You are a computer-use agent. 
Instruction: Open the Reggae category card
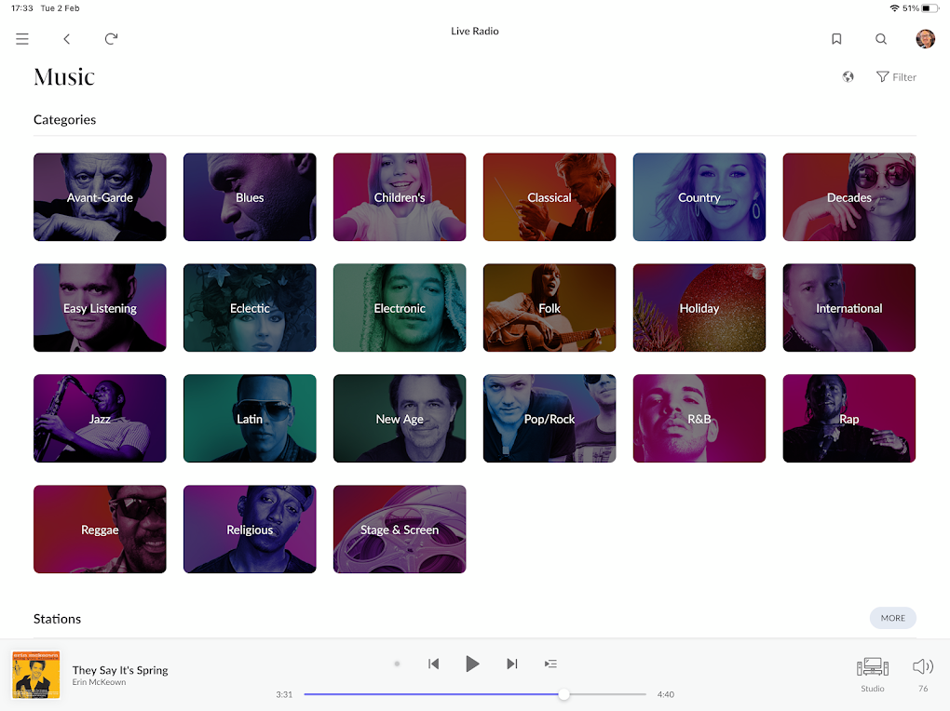click(100, 529)
